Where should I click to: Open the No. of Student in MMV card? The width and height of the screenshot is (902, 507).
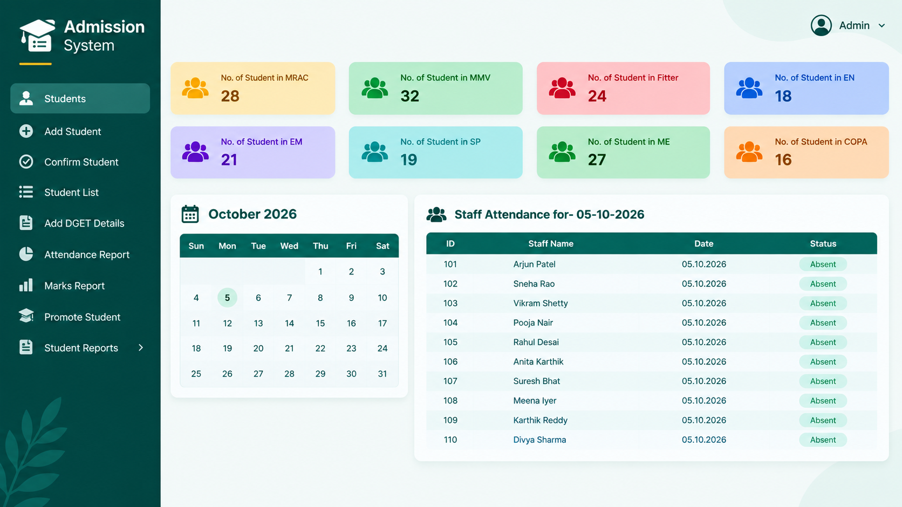pyautogui.click(x=435, y=88)
